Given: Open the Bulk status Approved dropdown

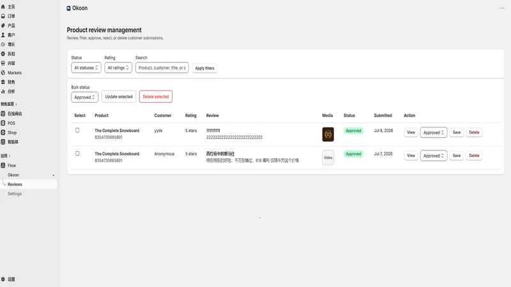Looking at the screenshot, I should pyautogui.click(x=84, y=97).
